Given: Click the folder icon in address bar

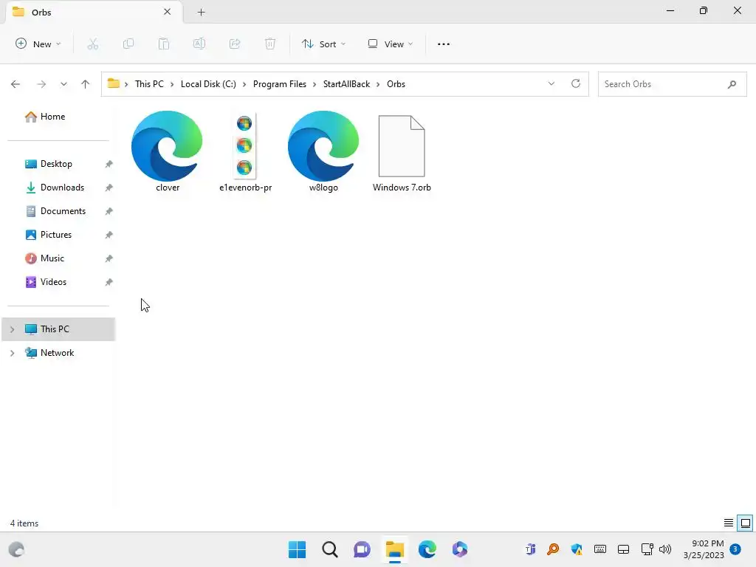Looking at the screenshot, I should pos(113,83).
